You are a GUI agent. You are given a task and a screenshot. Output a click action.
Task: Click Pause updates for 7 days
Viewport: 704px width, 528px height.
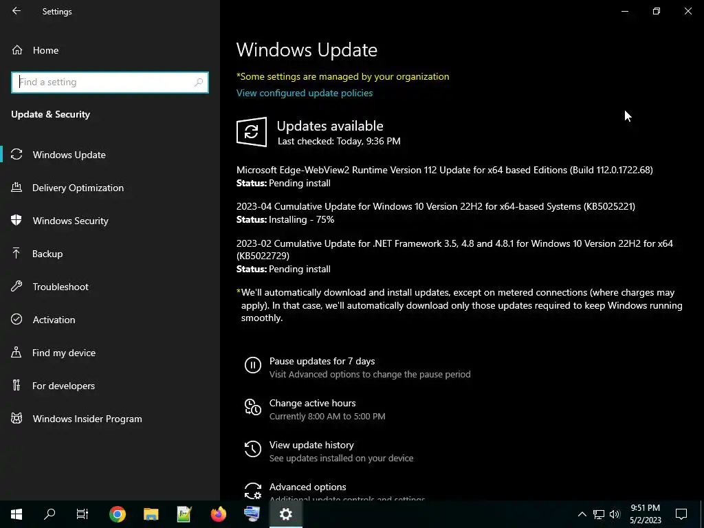[x=322, y=361]
